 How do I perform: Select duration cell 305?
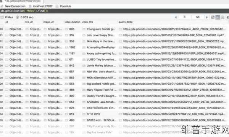[x=72, y=41]
